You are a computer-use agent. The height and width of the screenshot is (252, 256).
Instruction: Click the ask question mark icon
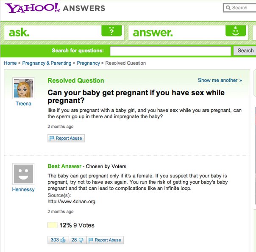coord(111,31)
